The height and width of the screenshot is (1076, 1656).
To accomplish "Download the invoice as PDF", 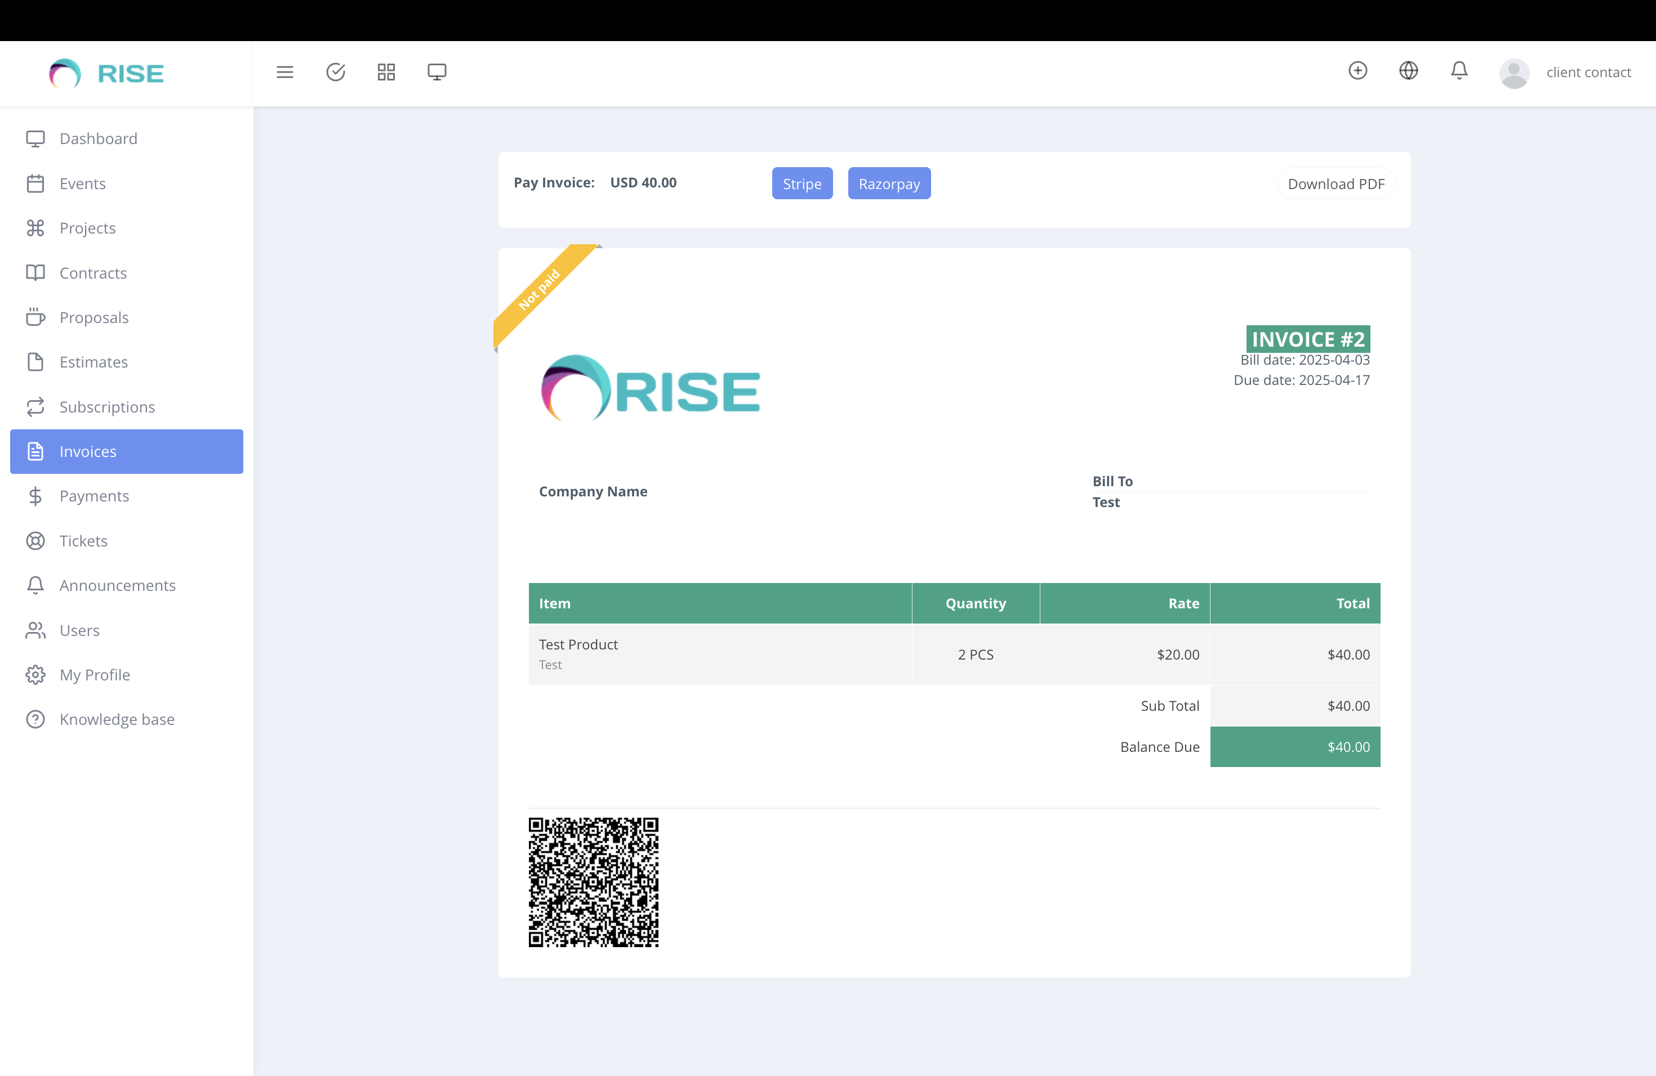I will (x=1336, y=183).
